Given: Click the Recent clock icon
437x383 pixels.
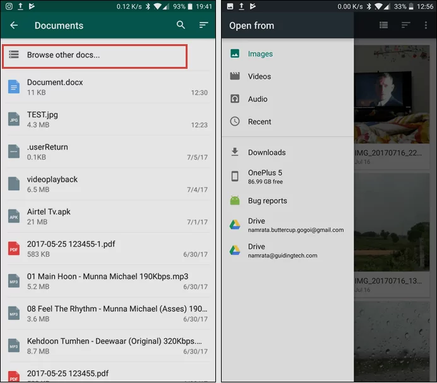Looking at the screenshot, I should 235,121.
